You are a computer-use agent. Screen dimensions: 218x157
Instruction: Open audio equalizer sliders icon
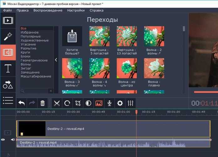(130, 103)
